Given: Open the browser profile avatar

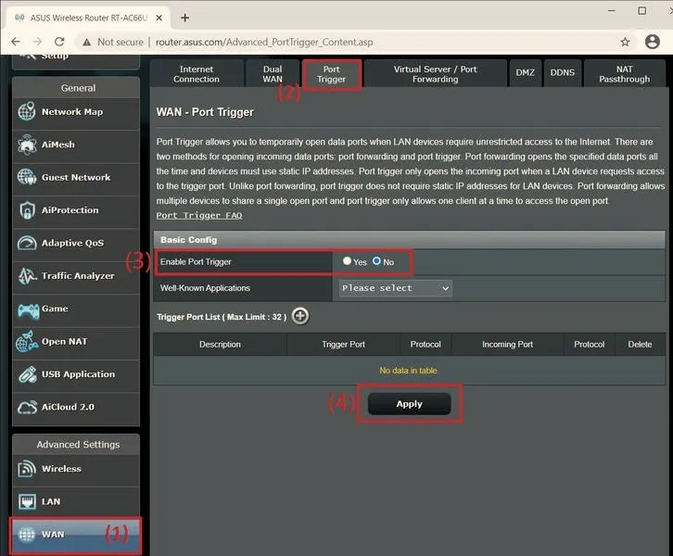Looking at the screenshot, I should (x=652, y=42).
